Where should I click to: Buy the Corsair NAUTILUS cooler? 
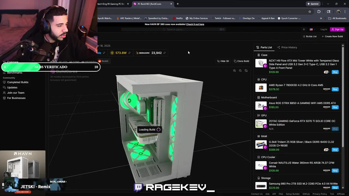coord(335,171)
